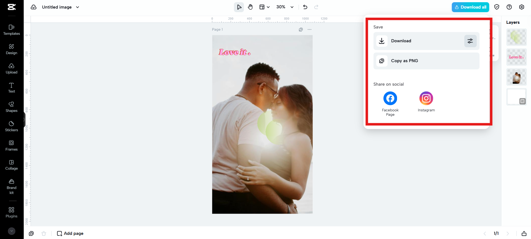Click the duplicate page icon in bottom bar

(x=31, y=233)
